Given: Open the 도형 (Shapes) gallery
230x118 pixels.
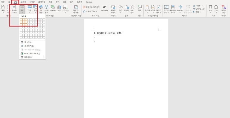Looking at the screenshot, I should 35,9.
